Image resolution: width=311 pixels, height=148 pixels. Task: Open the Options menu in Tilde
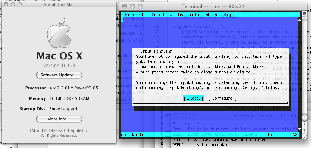(211, 15)
